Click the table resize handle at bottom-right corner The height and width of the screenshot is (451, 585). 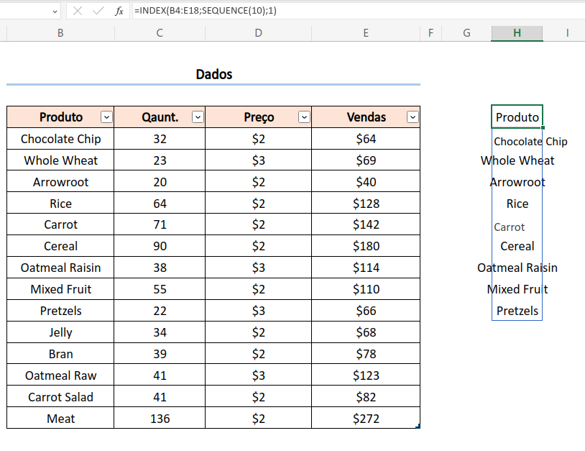pyautogui.click(x=418, y=427)
